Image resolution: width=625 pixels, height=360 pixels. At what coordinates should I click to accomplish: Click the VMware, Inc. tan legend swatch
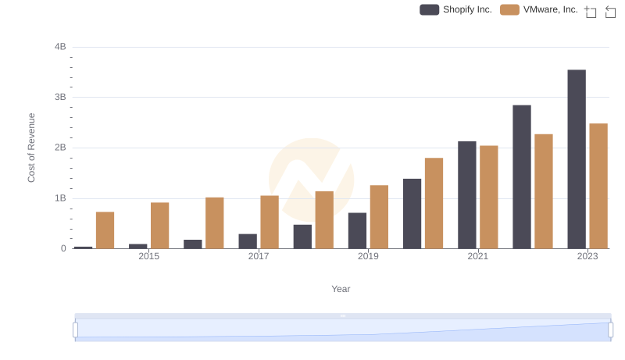point(510,9)
